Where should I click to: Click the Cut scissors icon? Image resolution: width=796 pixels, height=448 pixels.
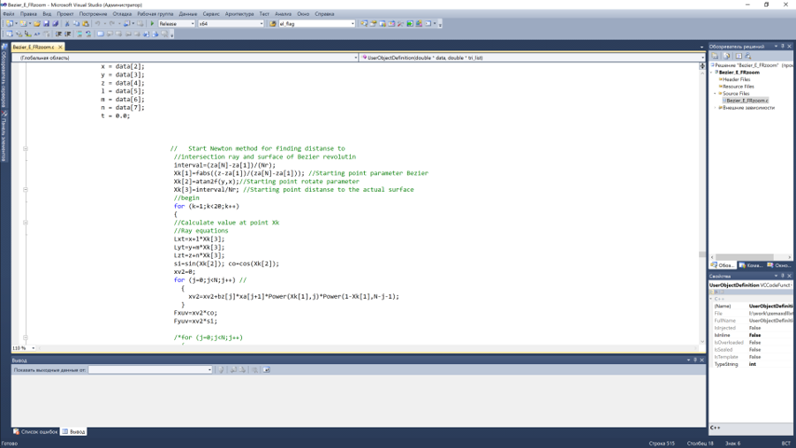coord(67,24)
